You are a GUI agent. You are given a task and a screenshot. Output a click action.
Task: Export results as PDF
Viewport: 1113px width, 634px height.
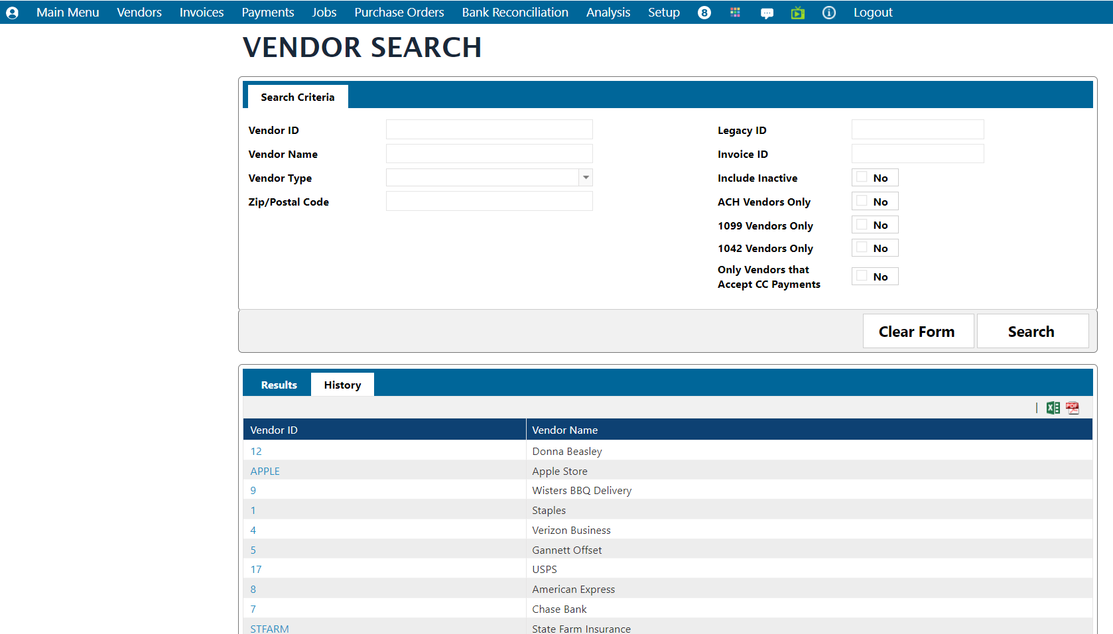[x=1073, y=408]
